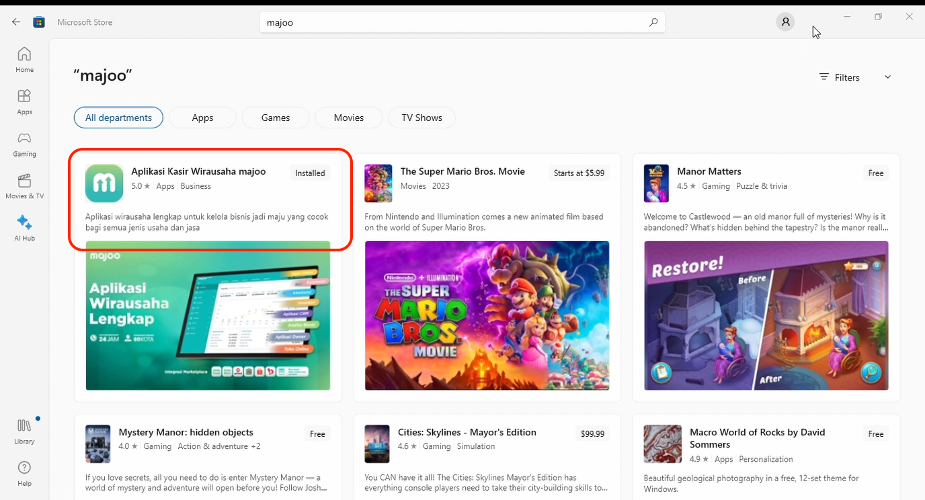Open Gaming section in sidebar
Image resolution: width=925 pixels, height=500 pixels.
point(24,144)
